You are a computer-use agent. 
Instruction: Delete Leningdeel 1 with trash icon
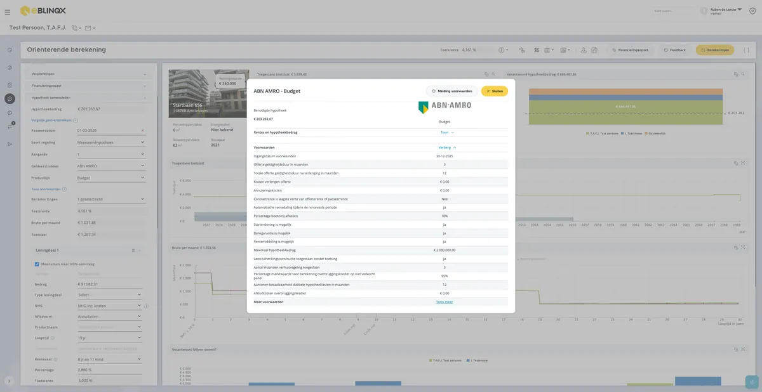tap(133, 251)
